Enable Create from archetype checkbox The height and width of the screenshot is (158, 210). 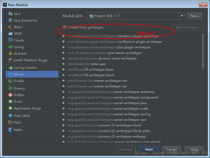pos(65,27)
